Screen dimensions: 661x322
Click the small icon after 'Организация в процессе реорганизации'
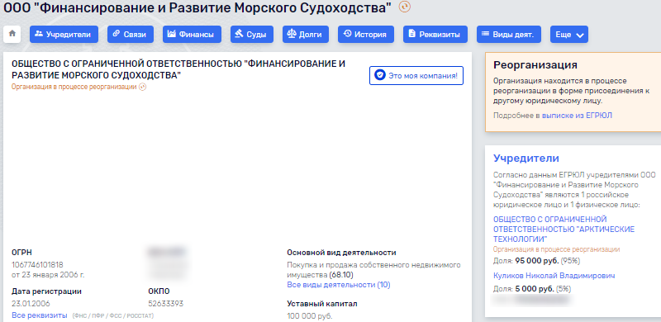coord(142,87)
